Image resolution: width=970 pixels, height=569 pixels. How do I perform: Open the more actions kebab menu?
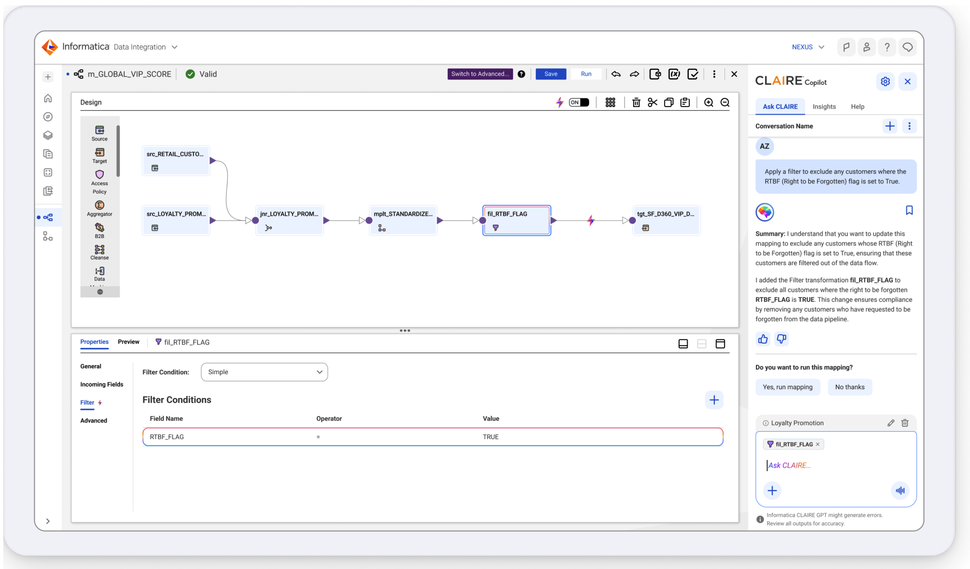[714, 74]
